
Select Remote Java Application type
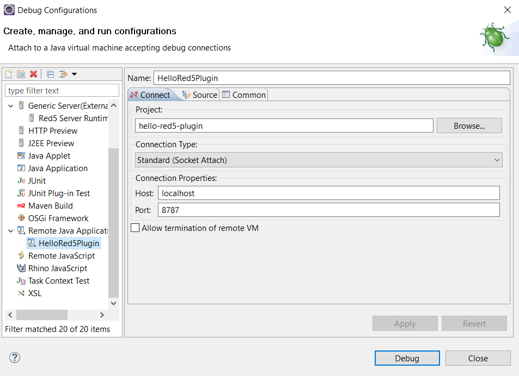click(x=68, y=231)
